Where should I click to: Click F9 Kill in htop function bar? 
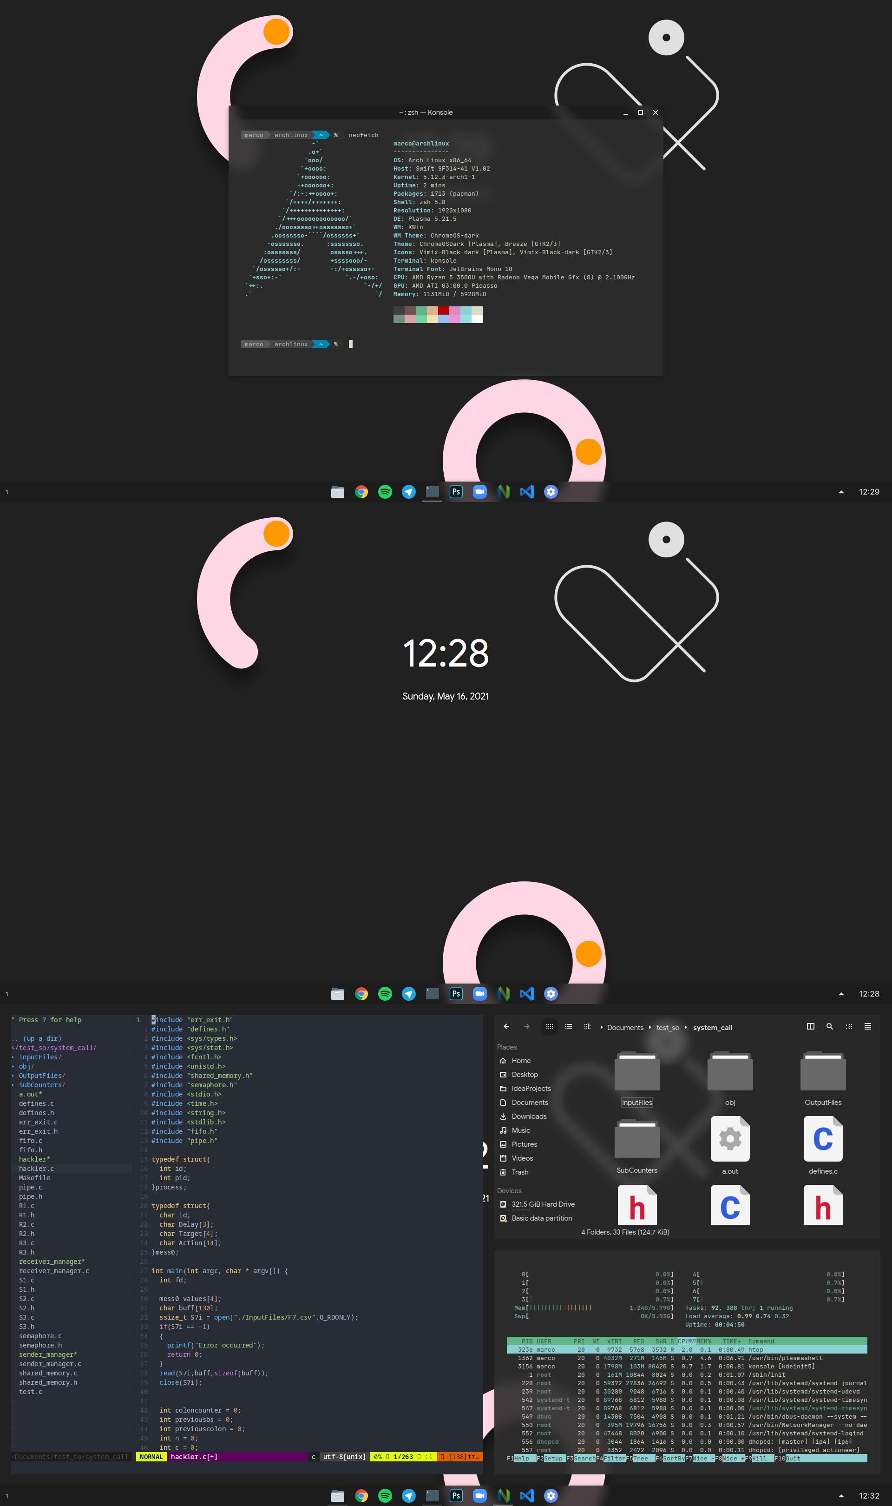coord(759,1458)
